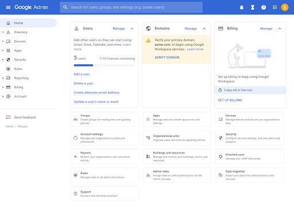Click Send feedback text
This screenshot has height=208, width=294.
coord(25,117)
